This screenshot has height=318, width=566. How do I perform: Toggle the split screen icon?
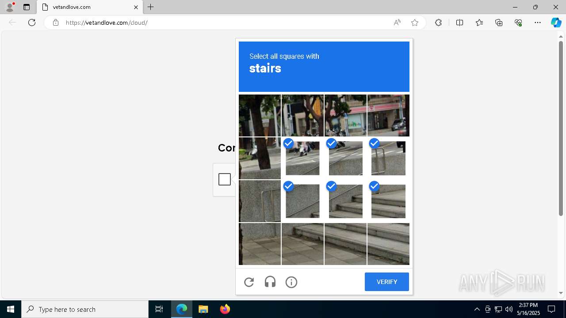(459, 23)
